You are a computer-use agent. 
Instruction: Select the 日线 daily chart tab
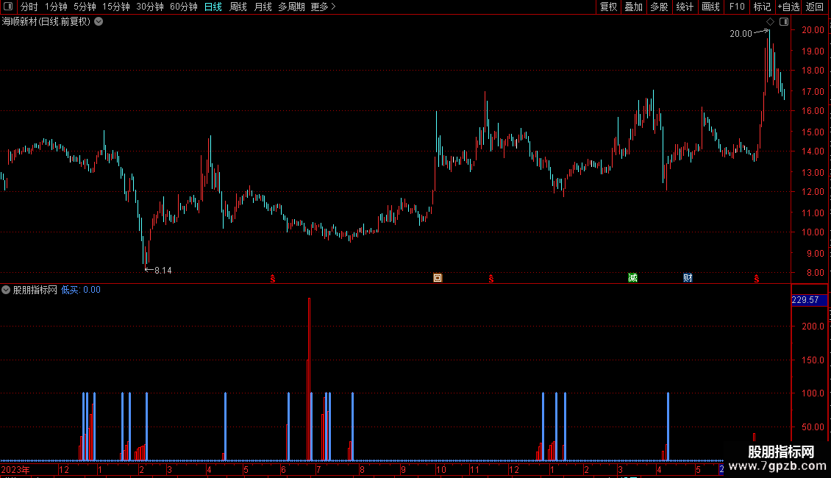[x=213, y=7]
